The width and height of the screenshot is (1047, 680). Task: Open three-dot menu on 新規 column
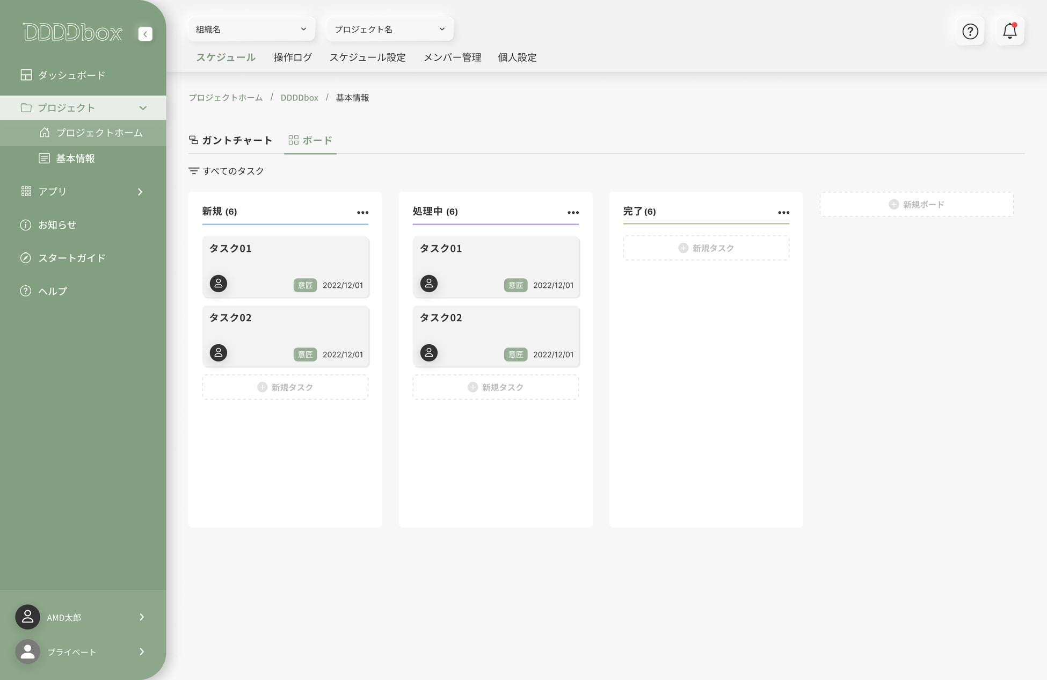(362, 212)
